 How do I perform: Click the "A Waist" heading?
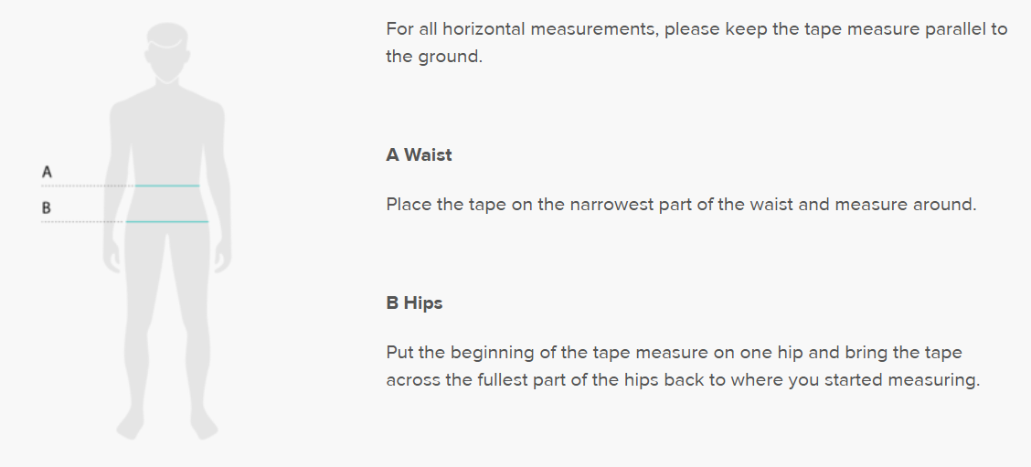pyautogui.click(x=419, y=154)
